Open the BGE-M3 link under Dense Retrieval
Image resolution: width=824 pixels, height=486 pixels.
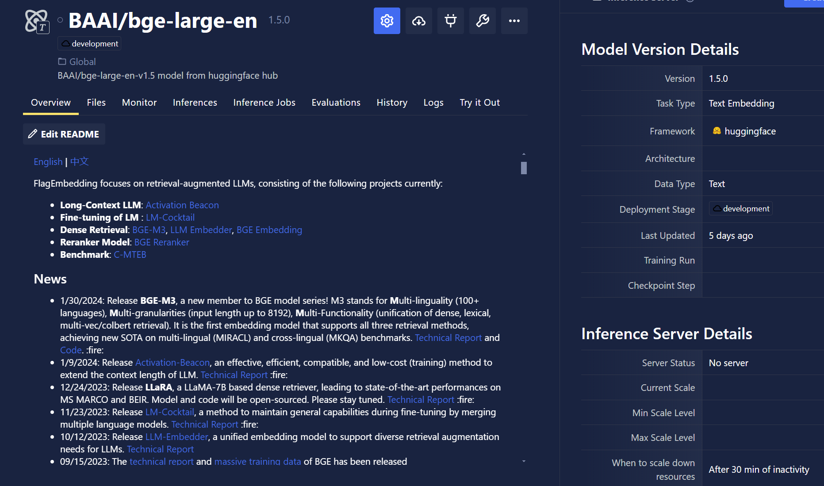pos(149,230)
